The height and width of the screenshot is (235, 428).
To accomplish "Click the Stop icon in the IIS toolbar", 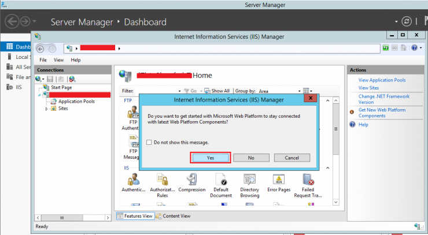I will coord(394,48).
